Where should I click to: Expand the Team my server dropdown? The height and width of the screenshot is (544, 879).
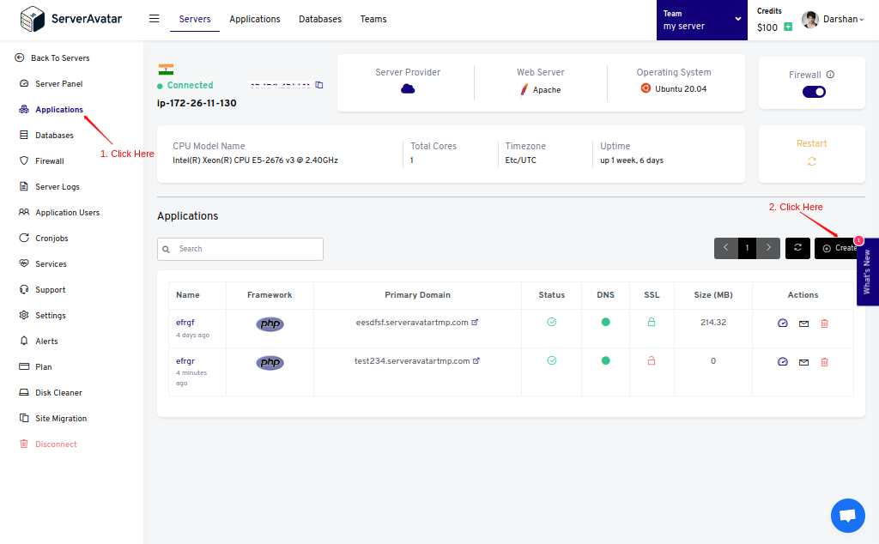point(702,21)
